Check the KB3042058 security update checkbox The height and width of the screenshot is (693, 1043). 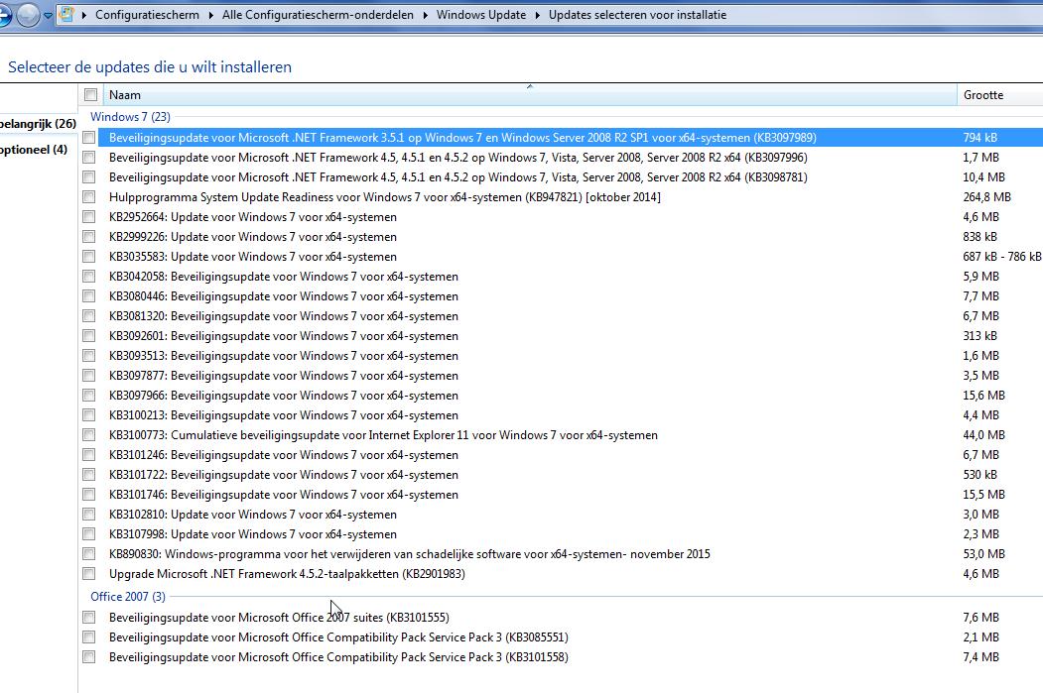pyautogui.click(x=89, y=277)
